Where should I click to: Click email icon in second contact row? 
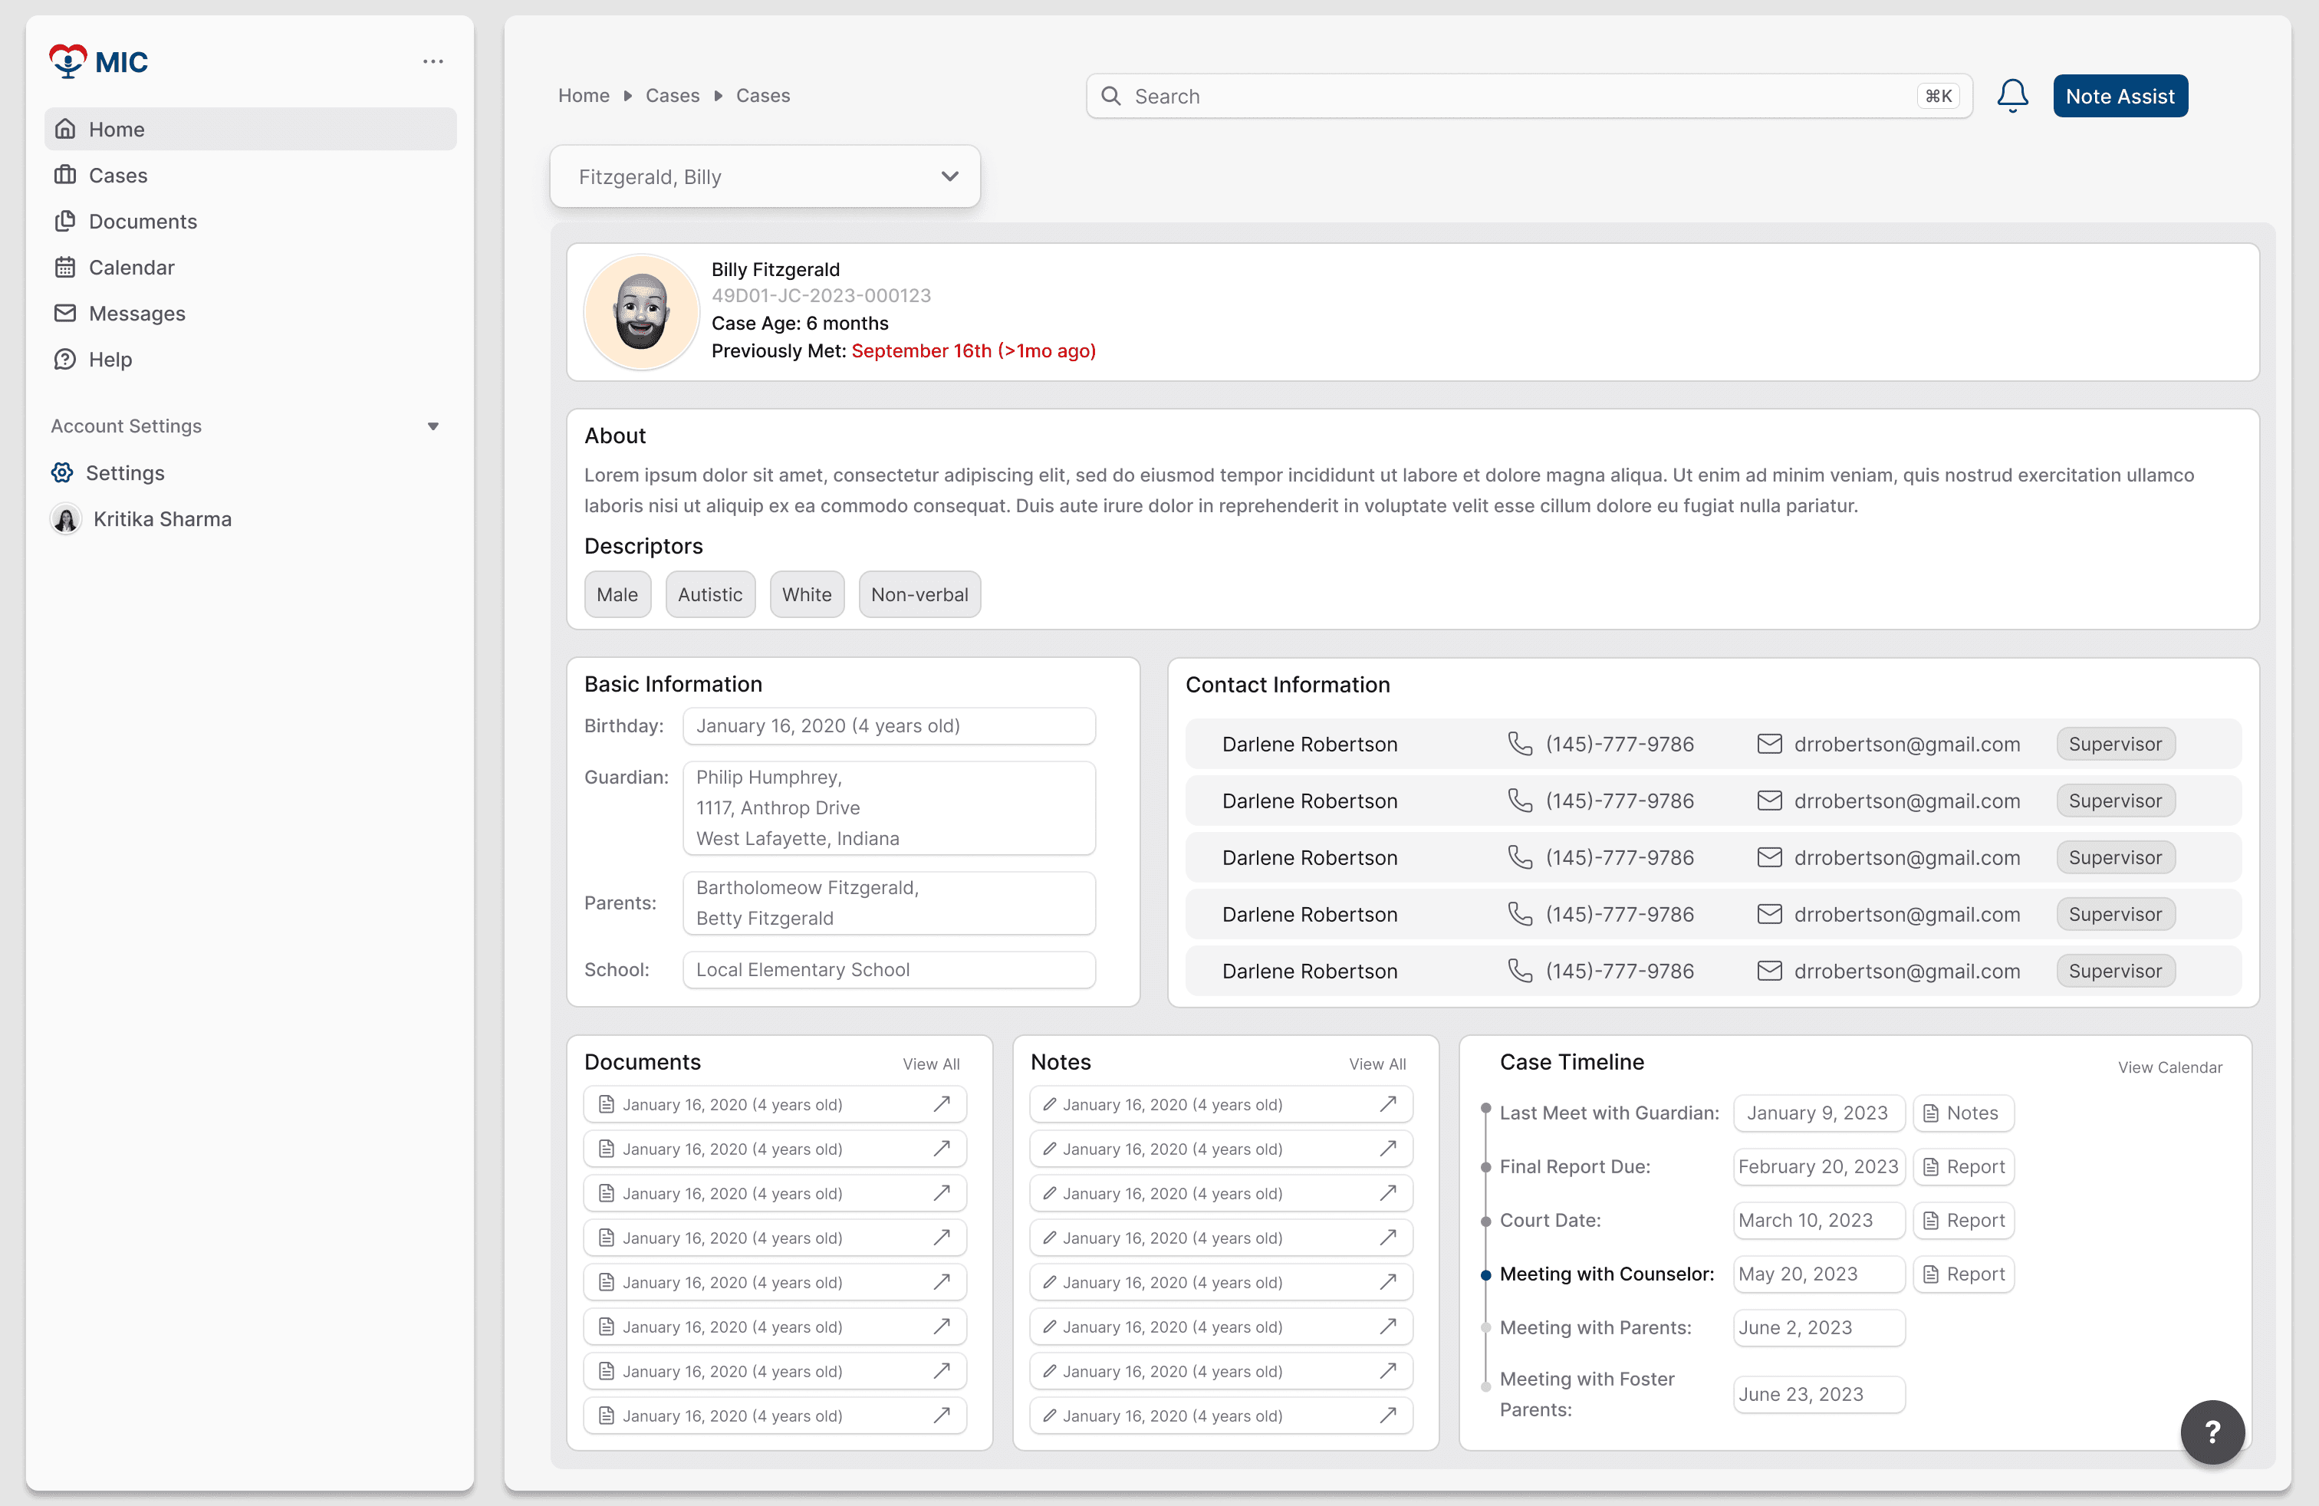coord(1768,801)
